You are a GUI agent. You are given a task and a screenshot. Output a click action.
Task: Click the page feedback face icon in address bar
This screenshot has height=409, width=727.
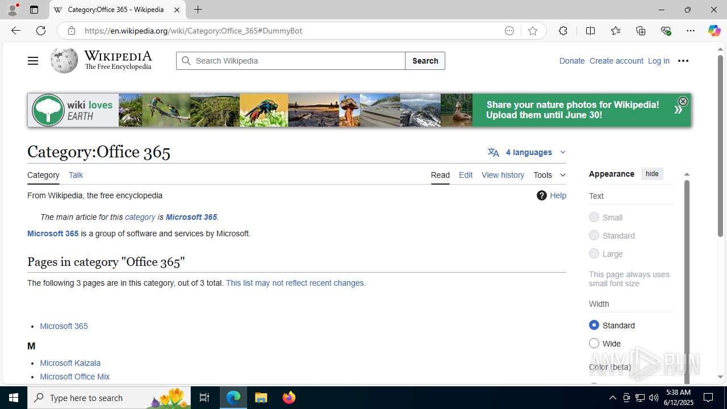[509, 31]
